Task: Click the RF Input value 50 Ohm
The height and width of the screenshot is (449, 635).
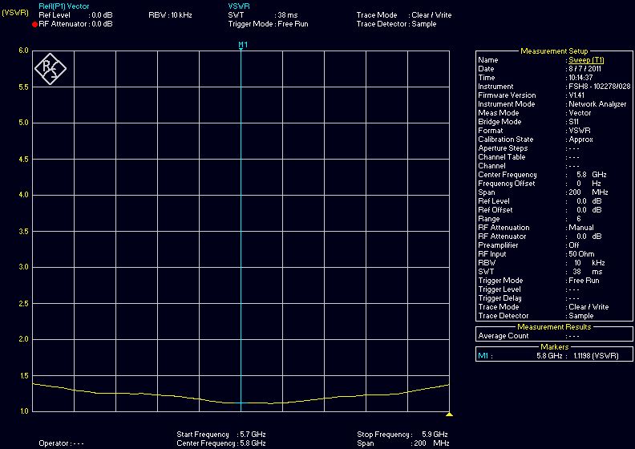Action: [x=581, y=254]
